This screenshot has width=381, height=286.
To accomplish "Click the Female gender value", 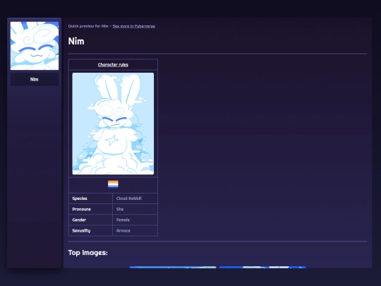I will 123,220.
